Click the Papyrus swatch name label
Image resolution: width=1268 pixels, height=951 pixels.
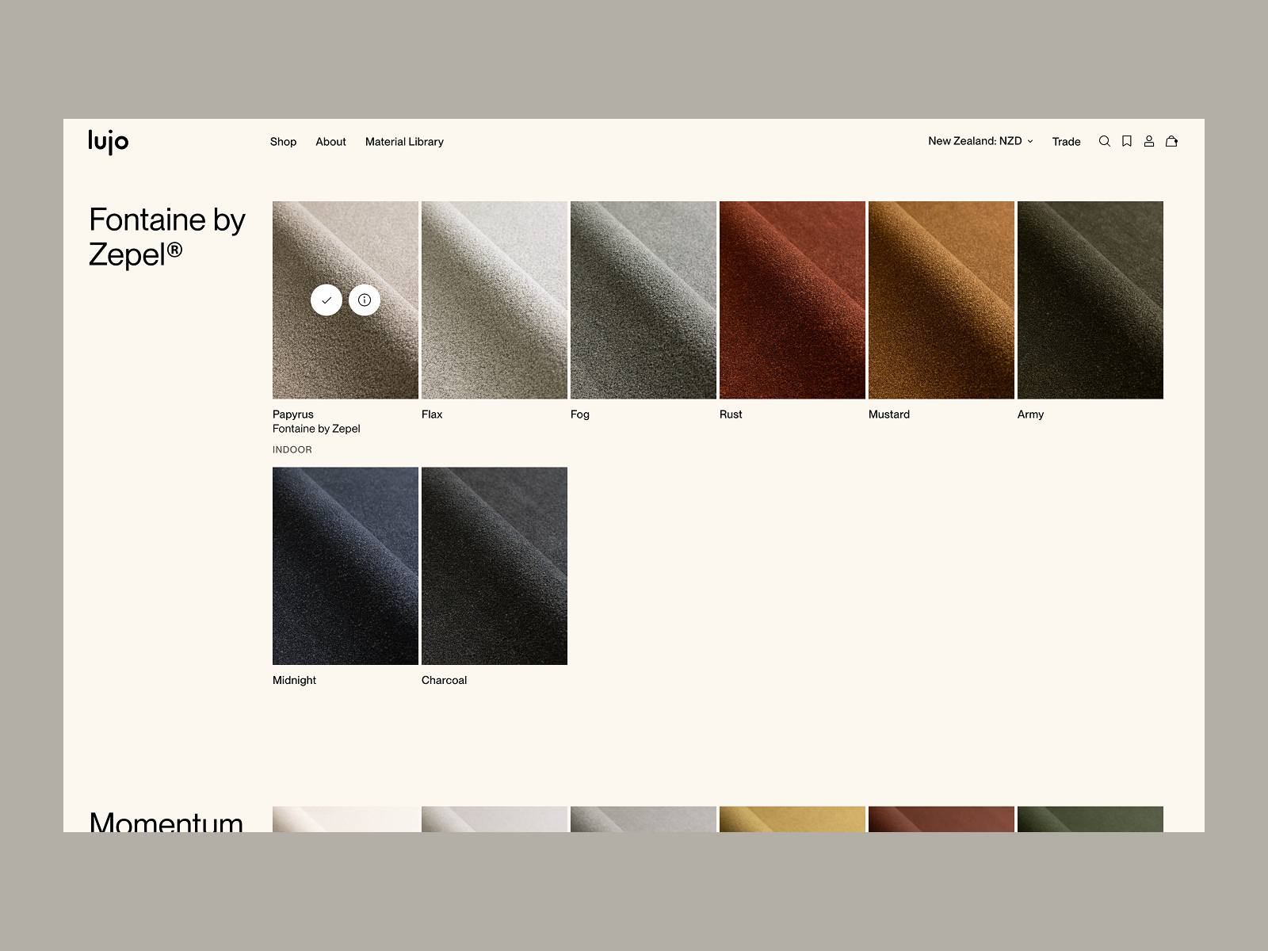tap(293, 414)
